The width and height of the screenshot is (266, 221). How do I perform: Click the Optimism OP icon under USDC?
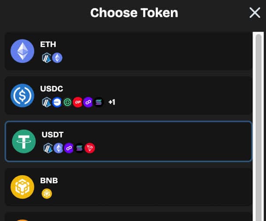78,102
